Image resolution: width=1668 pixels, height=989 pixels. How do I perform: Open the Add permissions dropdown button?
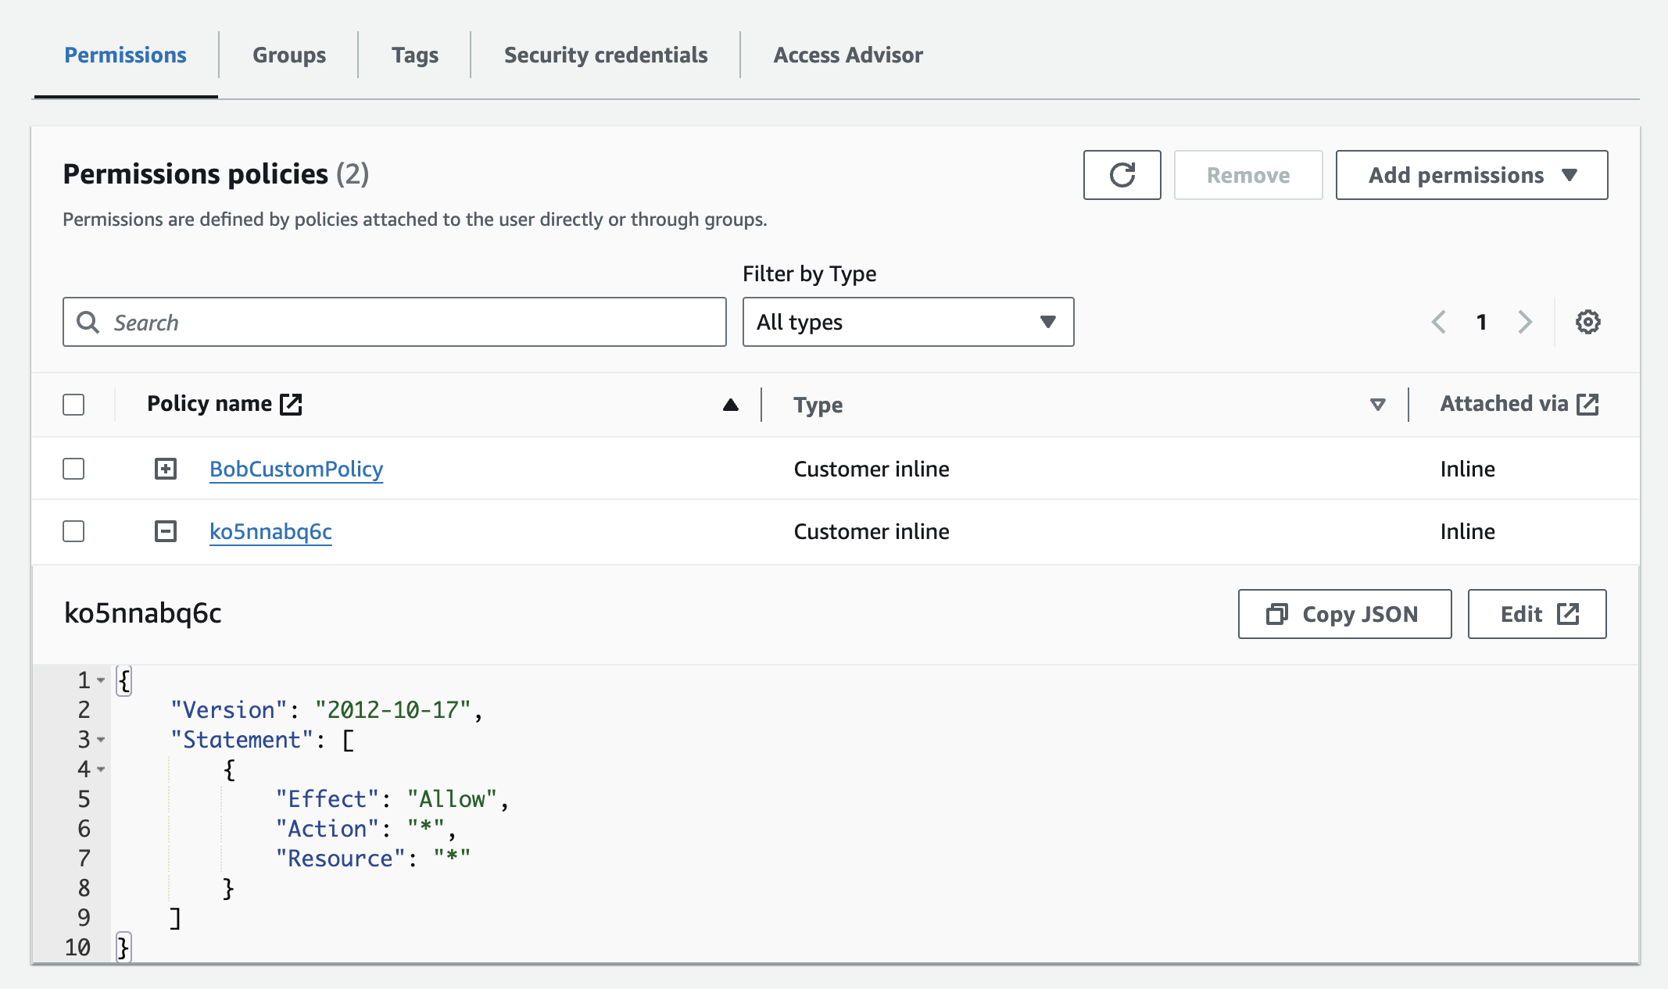[1471, 175]
